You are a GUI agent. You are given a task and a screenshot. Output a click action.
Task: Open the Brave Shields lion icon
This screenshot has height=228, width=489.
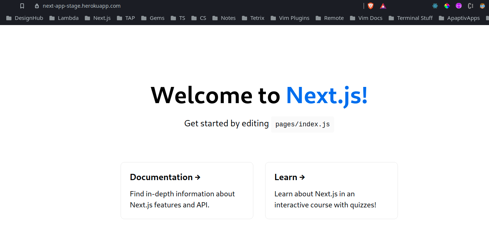(371, 6)
